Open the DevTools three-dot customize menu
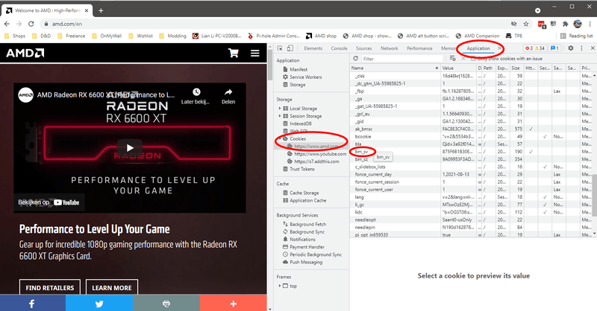 [581, 48]
